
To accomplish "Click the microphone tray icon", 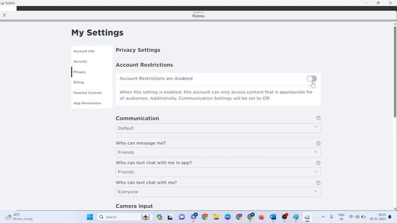I will click(x=331, y=217).
